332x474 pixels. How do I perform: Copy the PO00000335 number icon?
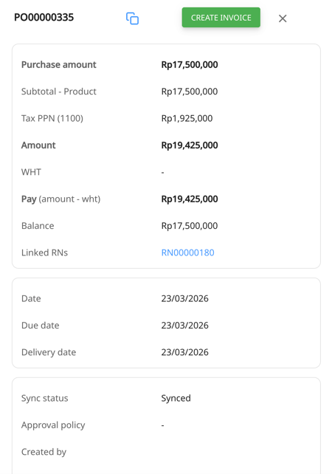132,18
